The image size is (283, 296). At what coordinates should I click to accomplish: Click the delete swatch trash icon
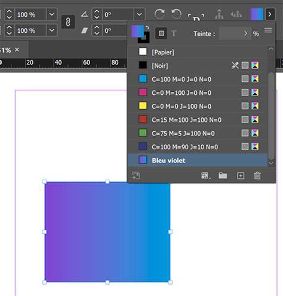click(257, 175)
